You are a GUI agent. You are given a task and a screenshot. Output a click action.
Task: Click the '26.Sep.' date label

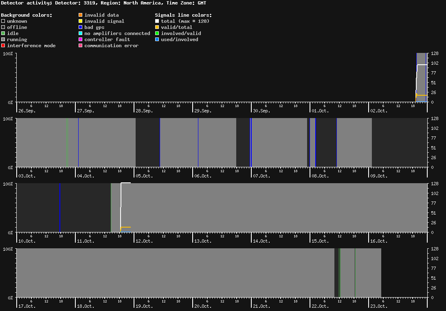27,111
